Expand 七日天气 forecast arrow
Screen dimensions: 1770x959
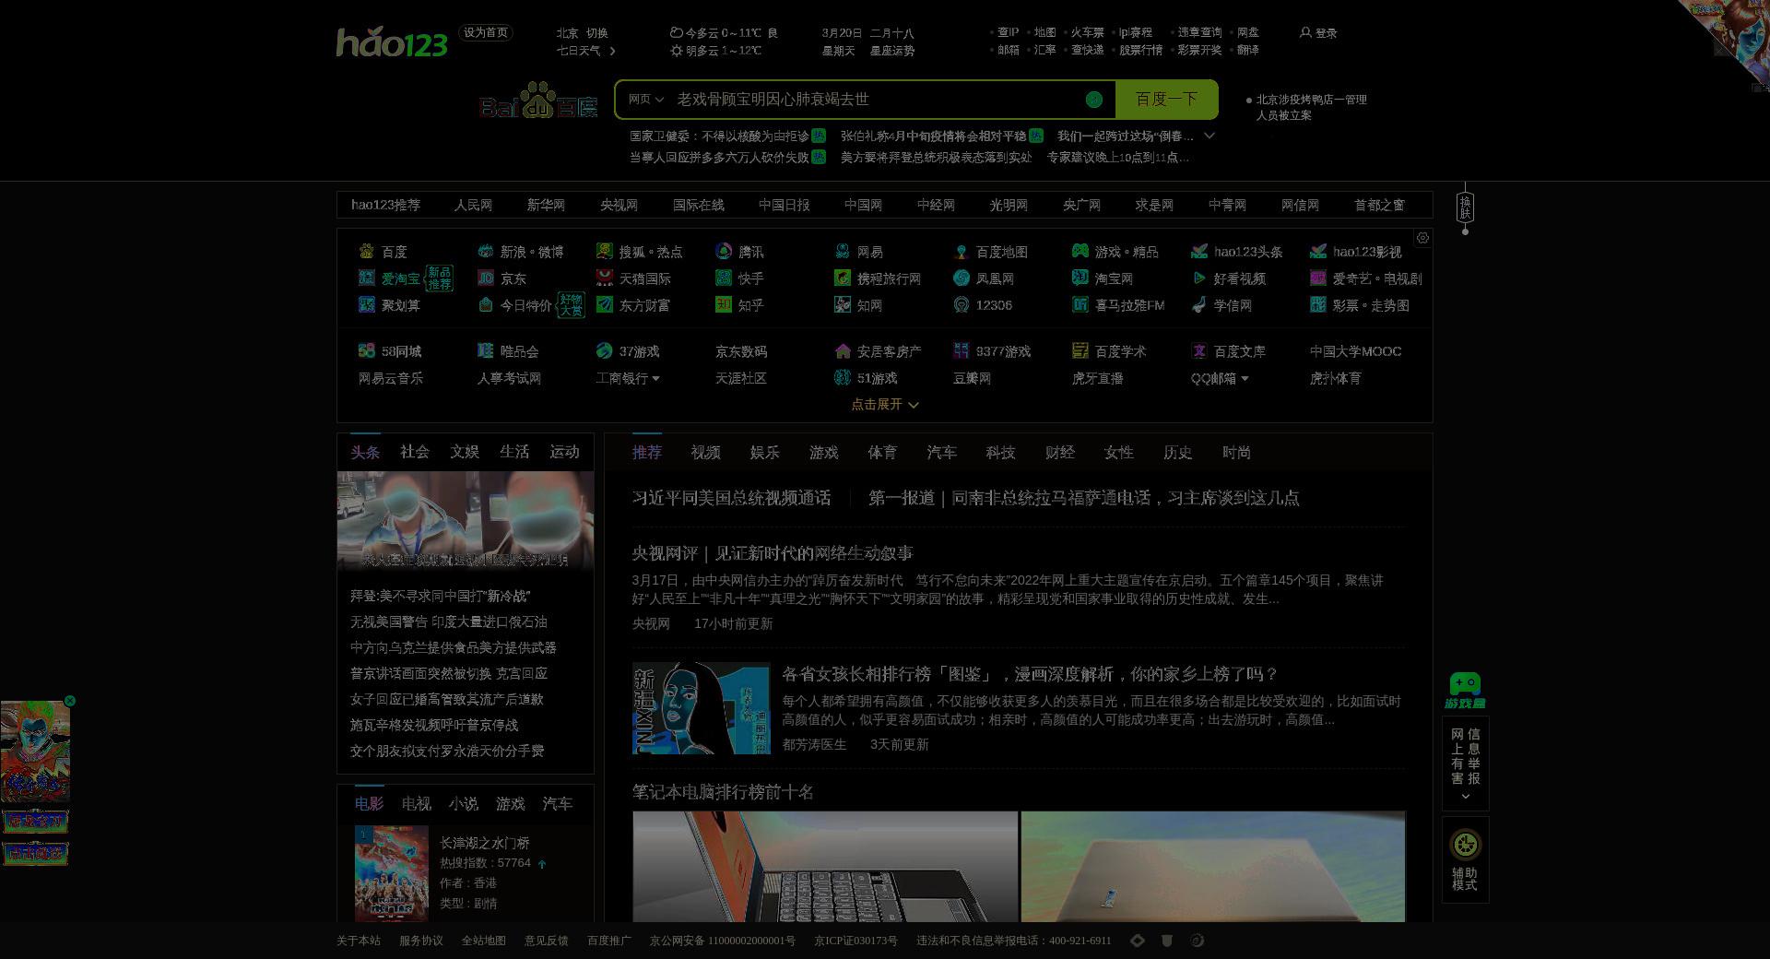[612, 51]
